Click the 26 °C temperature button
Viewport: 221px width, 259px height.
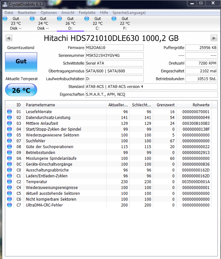click(x=21, y=90)
